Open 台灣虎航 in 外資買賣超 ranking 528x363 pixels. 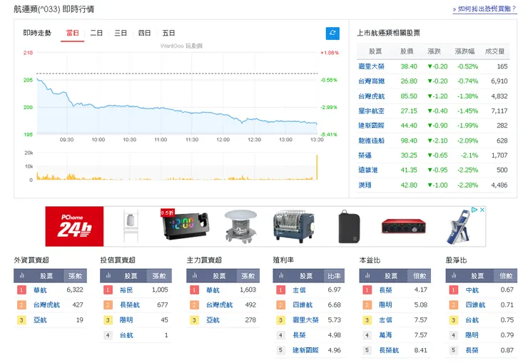coord(46,305)
